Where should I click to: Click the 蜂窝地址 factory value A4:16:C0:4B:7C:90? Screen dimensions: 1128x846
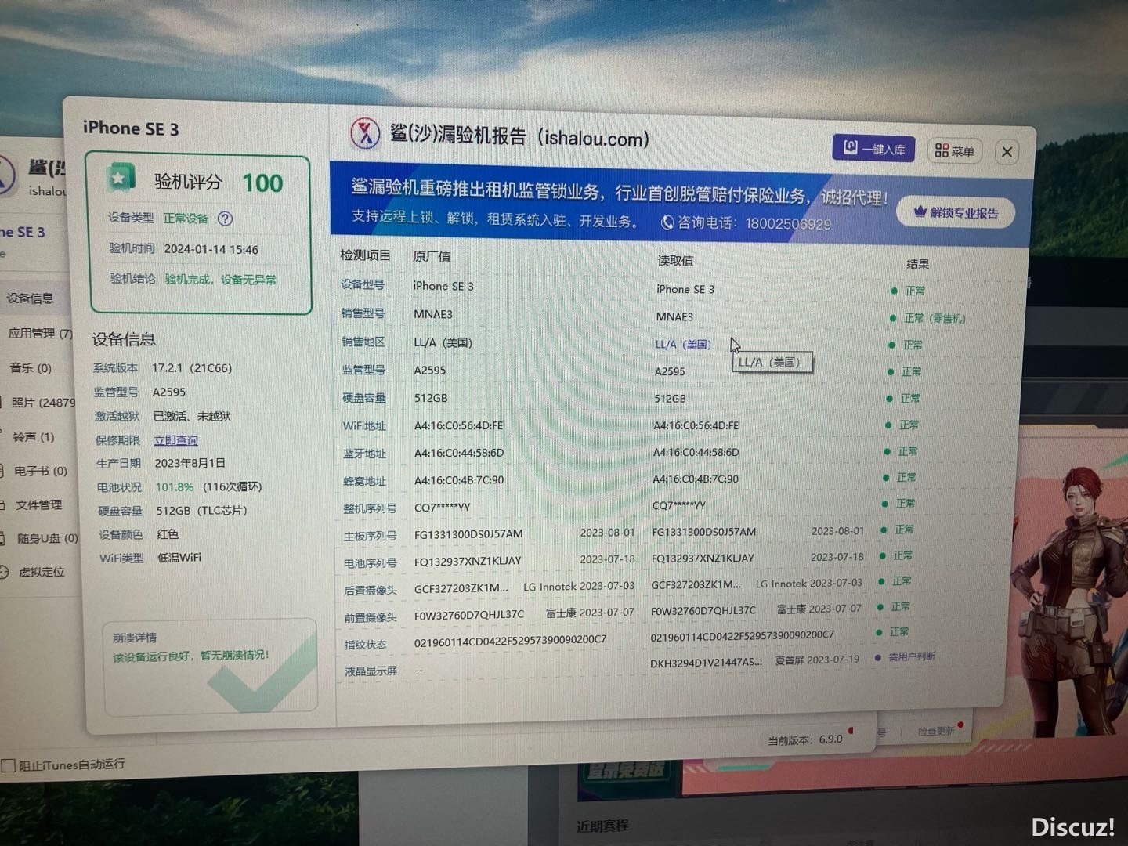pyautogui.click(x=459, y=480)
